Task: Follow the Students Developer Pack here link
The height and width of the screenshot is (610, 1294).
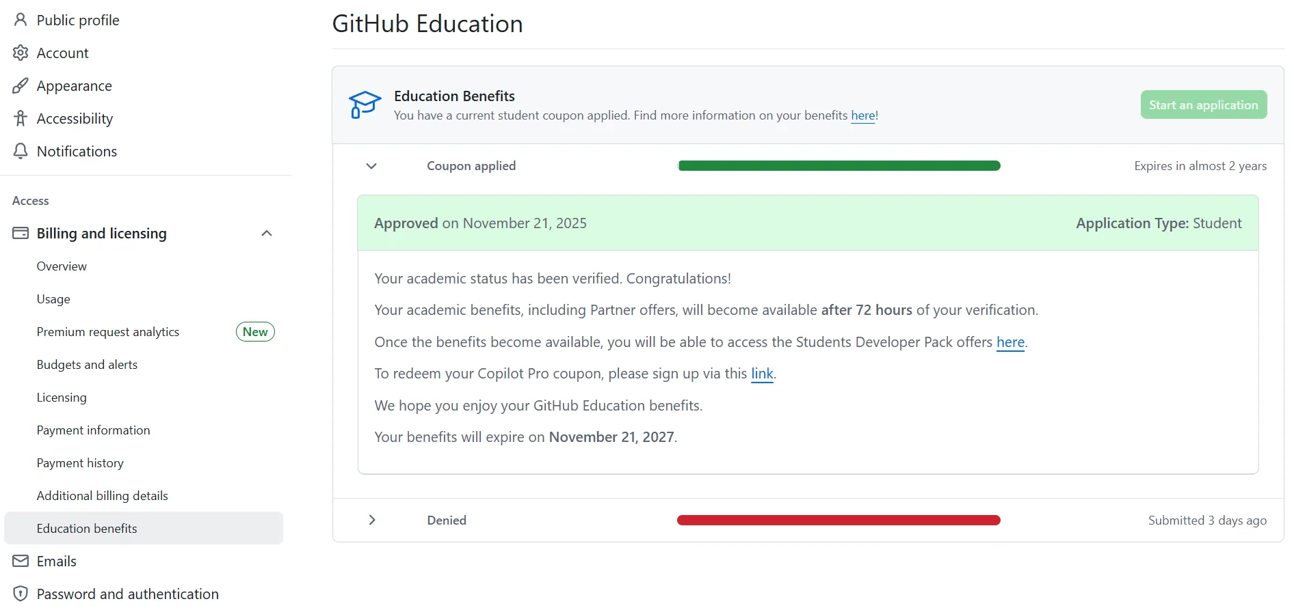Action: coord(1010,342)
